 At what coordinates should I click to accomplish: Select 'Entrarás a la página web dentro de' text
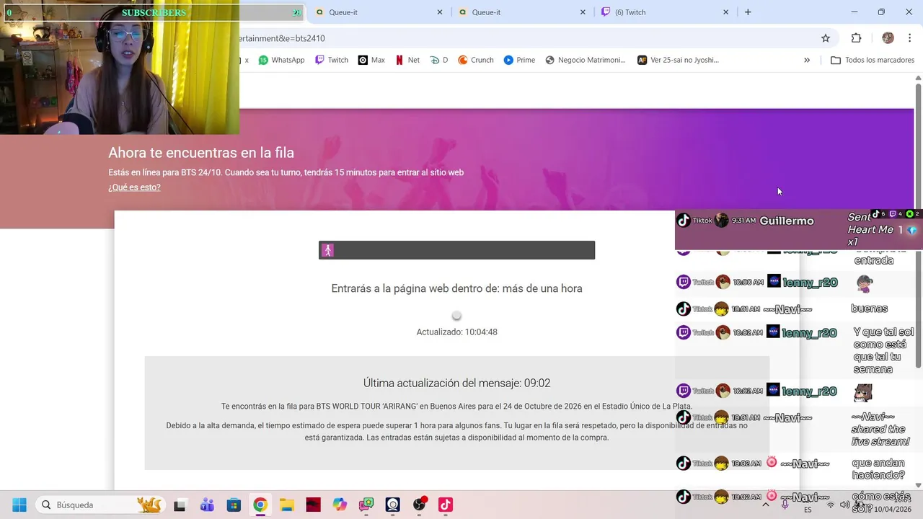(415, 288)
